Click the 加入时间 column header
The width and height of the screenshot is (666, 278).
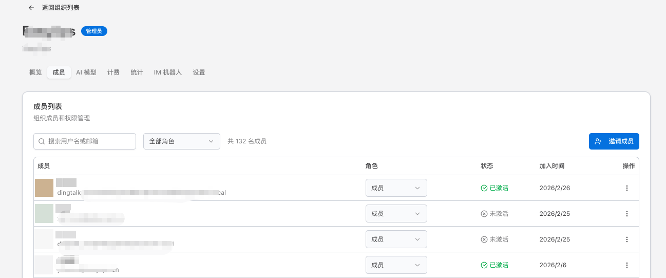click(552, 166)
